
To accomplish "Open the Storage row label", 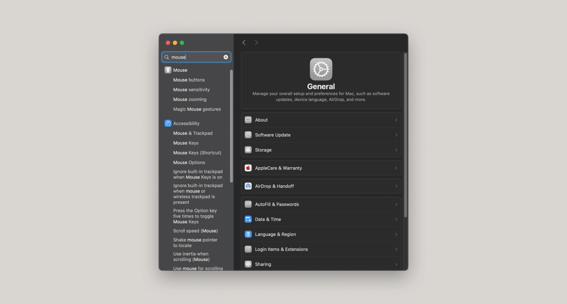I will pos(263,150).
